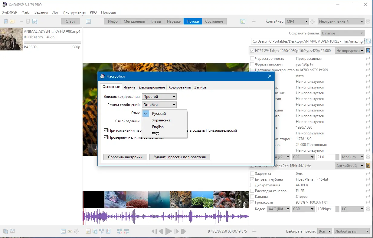
Task: Open the gear settings icon near the preview eye
Action: pyautogui.click(x=77, y=231)
